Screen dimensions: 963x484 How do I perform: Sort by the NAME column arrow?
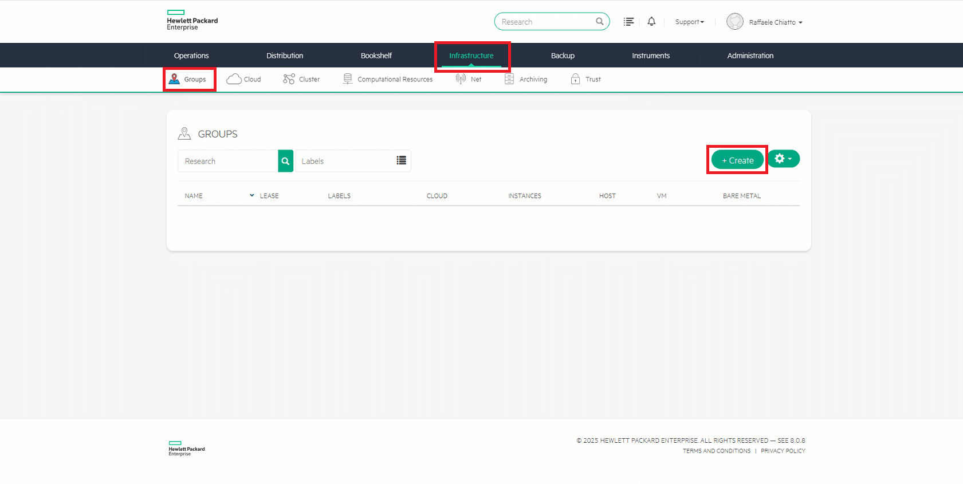pyautogui.click(x=251, y=195)
